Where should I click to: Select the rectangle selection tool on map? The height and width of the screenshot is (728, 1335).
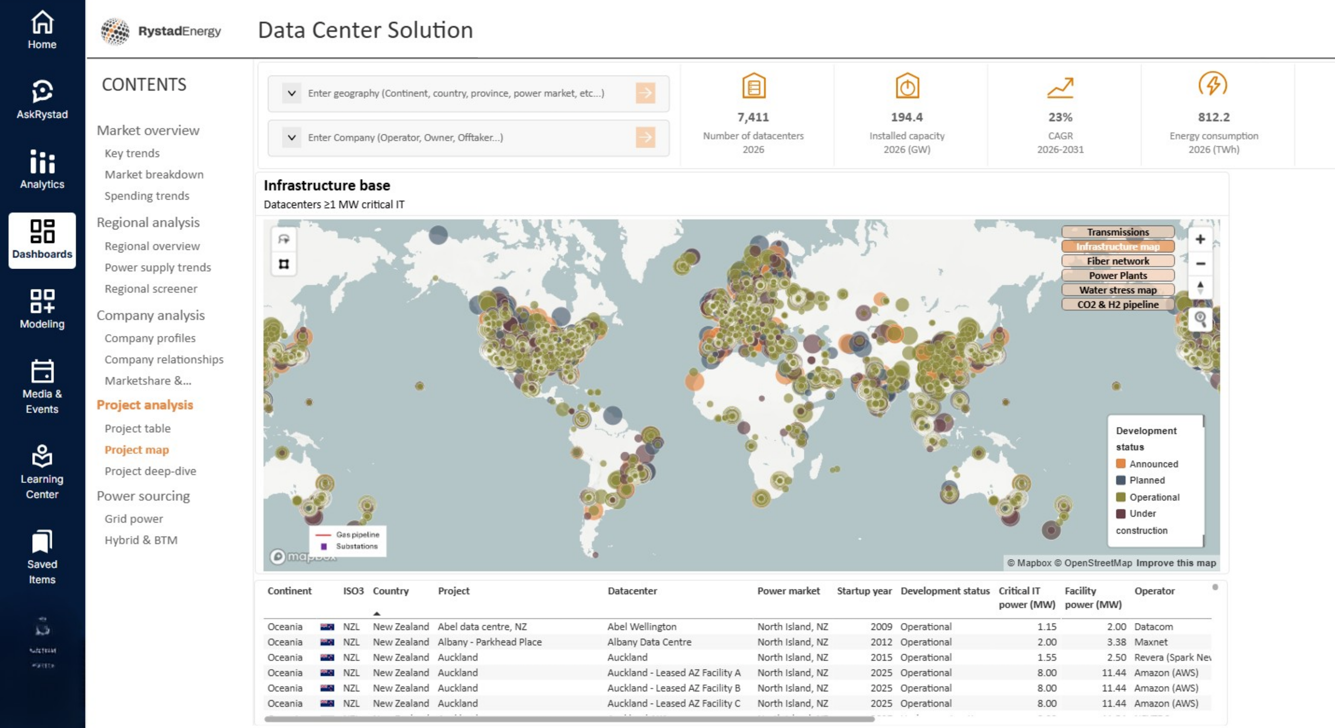284,264
